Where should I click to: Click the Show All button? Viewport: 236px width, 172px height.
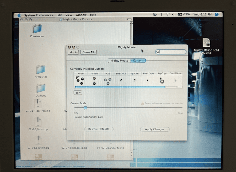[x=88, y=52]
